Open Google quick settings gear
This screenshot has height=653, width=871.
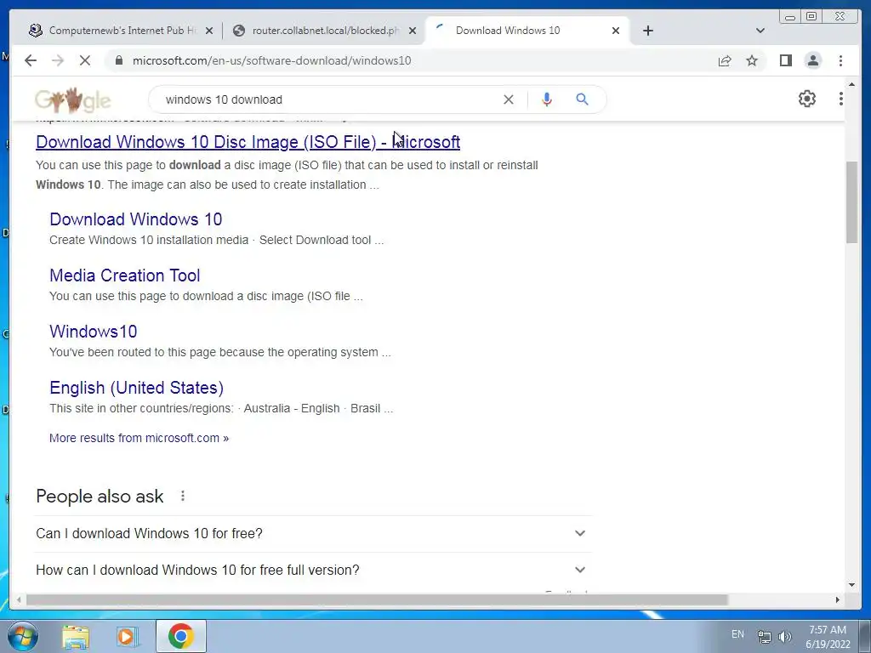[806, 99]
